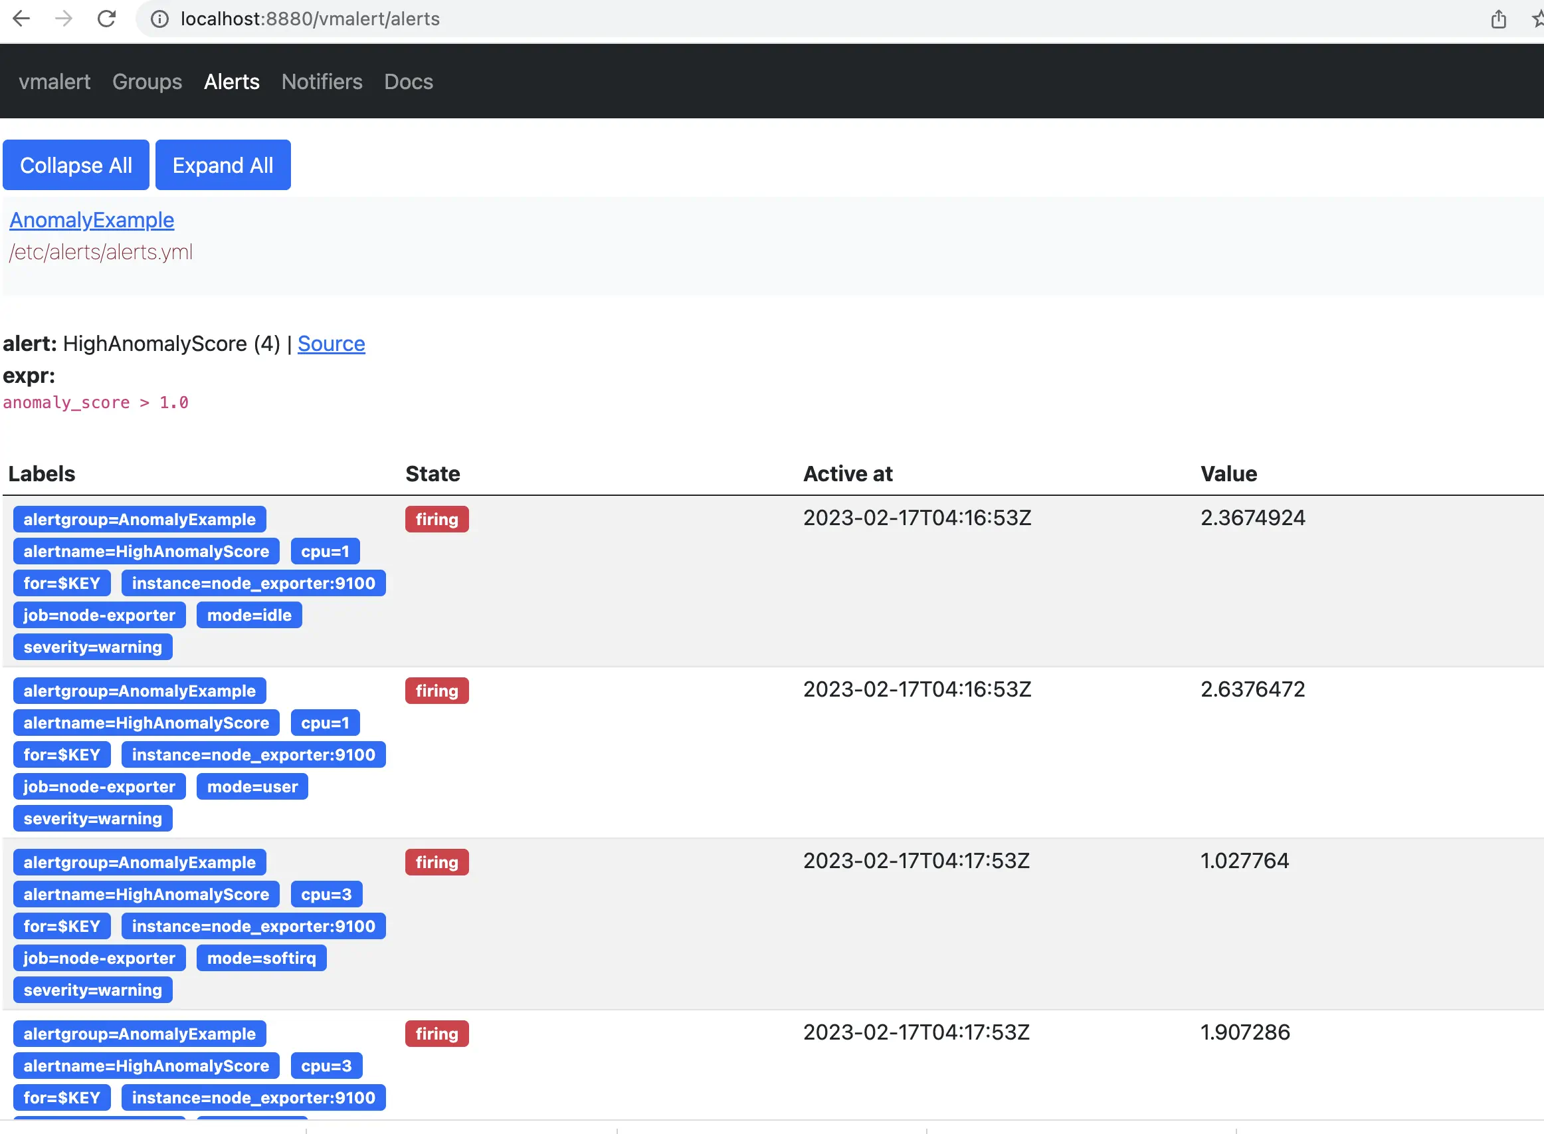
Task: Expand all alert groups
Action: pyautogui.click(x=223, y=165)
